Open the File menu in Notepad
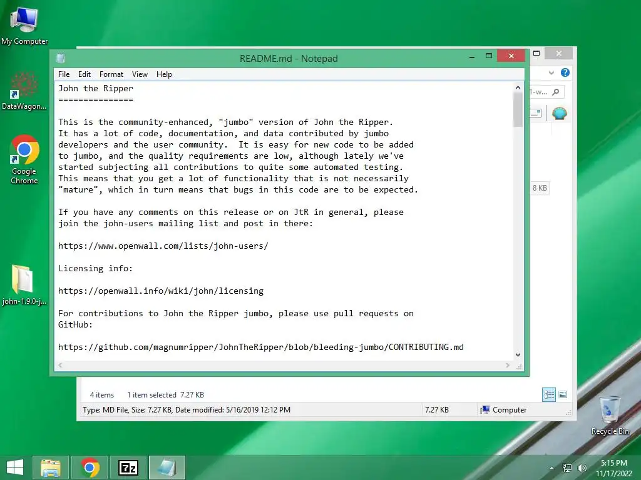Screen dimensions: 641x480 [x=64, y=74]
